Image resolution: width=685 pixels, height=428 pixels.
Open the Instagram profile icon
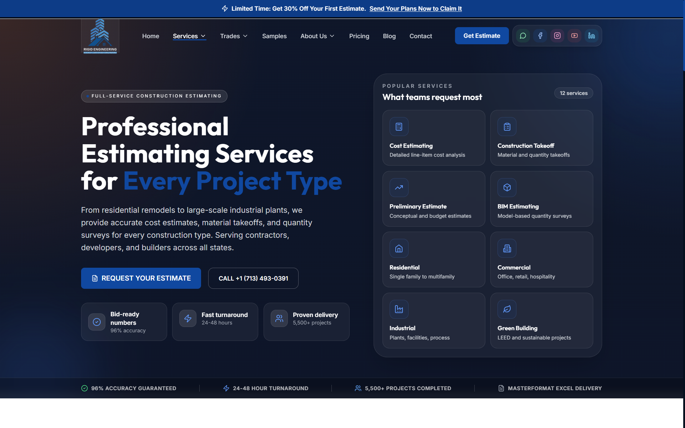(x=557, y=36)
